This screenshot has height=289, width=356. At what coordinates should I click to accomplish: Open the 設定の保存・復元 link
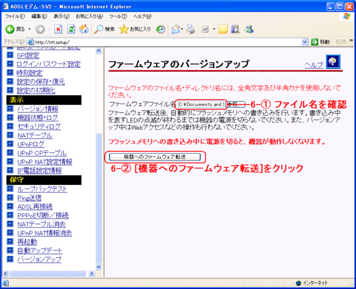[x=41, y=82]
